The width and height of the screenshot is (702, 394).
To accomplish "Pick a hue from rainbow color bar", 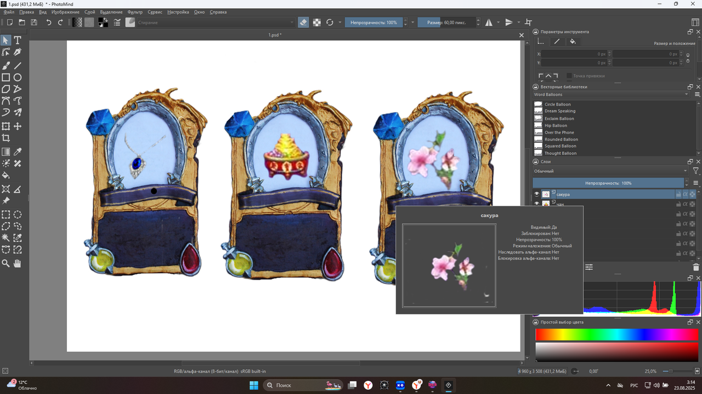I will click(617, 334).
